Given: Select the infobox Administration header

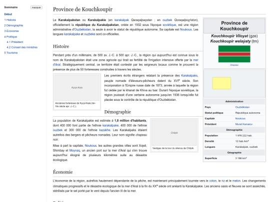Looking at the screenshot, I should [234, 102].
